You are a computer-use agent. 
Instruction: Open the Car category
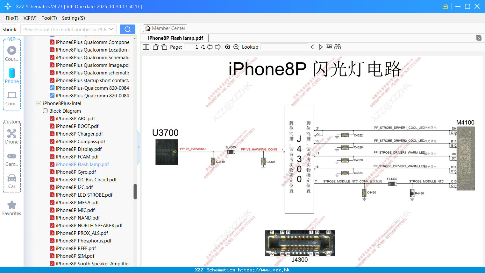[12, 181]
